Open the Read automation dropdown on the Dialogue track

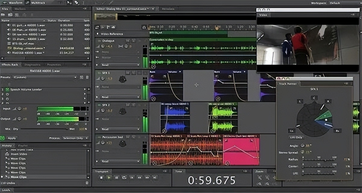(120, 65)
